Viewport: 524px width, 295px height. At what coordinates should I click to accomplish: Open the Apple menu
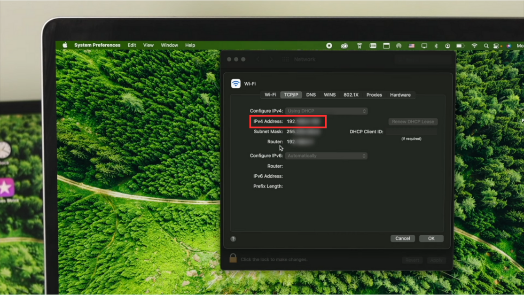click(65, 45)
